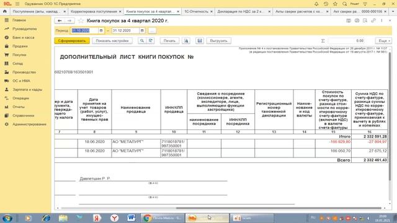The width and height of the screenshot is (397, 223).
Task: Click the sum sigma icon
Action: pyautogui.click(x=323, y=41)
